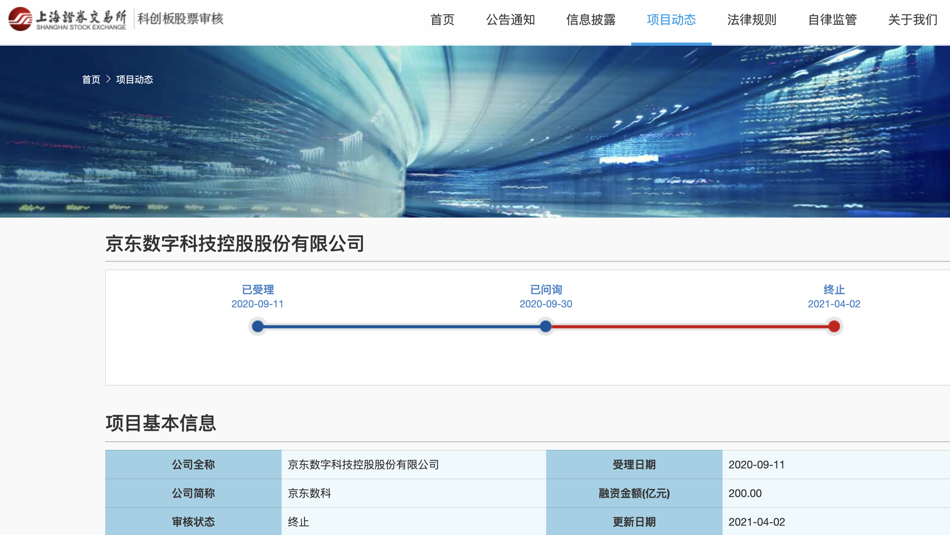Click the breadcrumb chevron separator
Screen dimensions: 950x535
[x=108, y=79]
